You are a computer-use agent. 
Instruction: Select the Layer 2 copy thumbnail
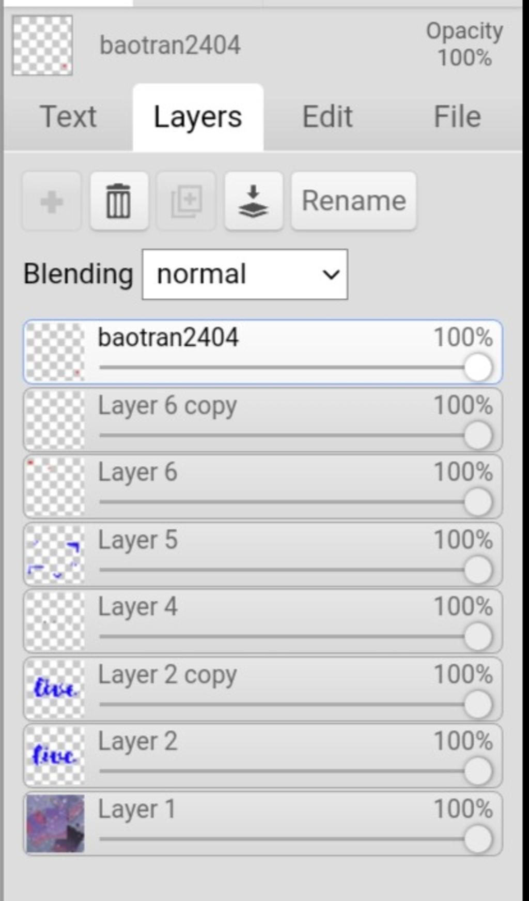55,689
